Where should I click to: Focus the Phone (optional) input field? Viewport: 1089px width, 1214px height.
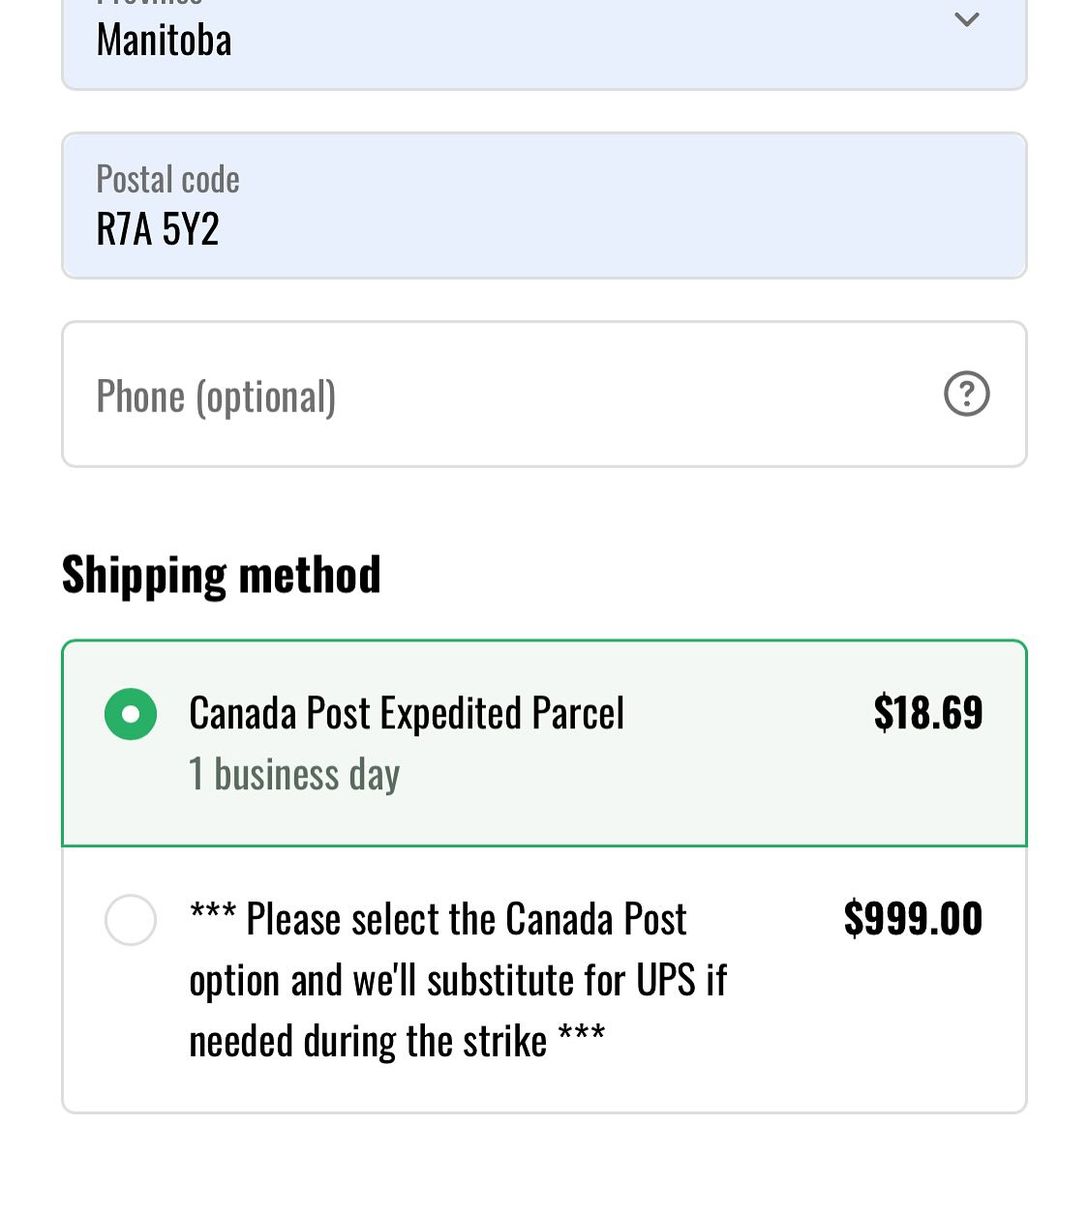click(x=544, y=395)
